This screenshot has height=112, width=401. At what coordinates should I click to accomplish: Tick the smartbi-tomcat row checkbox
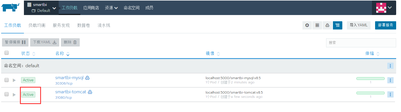click(x=7, y=94)
